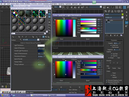This screenshot has height=97, width=129.
Task: Select the Grid capping radio button
Action: pos(117,58)
